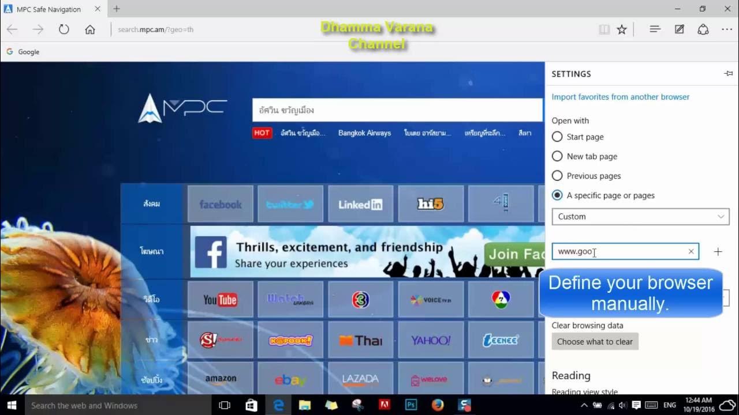This screenshot has height=415, width=739.
Task: Expand the Custom dropdown
Action: [640, 216]
